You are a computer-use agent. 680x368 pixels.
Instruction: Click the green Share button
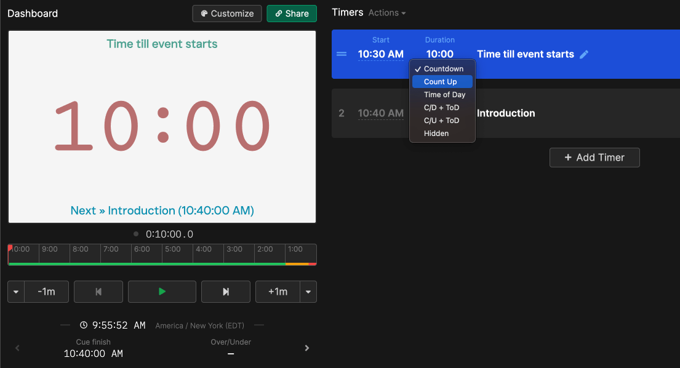pos(291,13)
